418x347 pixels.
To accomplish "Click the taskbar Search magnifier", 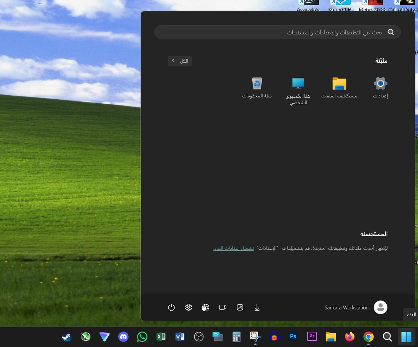I will coord(387,337).
